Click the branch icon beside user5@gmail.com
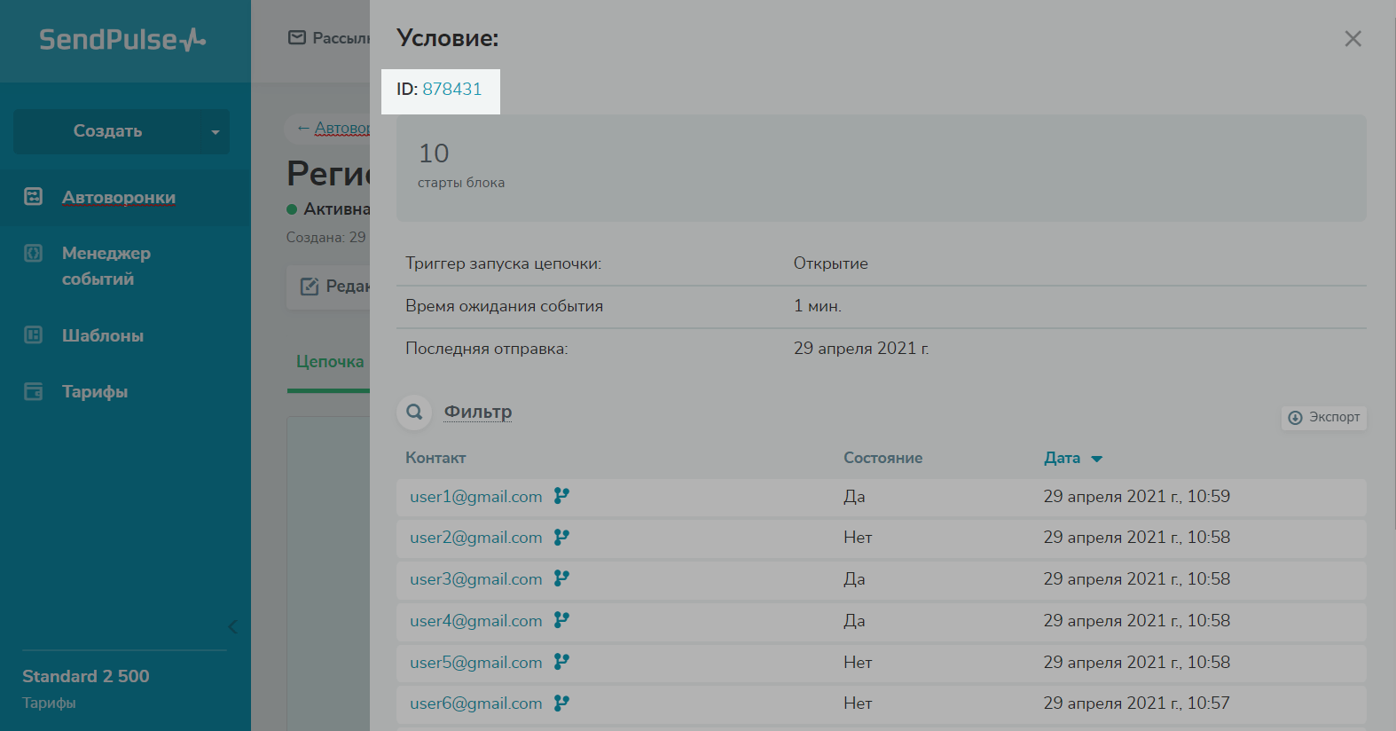The image size is (1396, 731). 561,662
